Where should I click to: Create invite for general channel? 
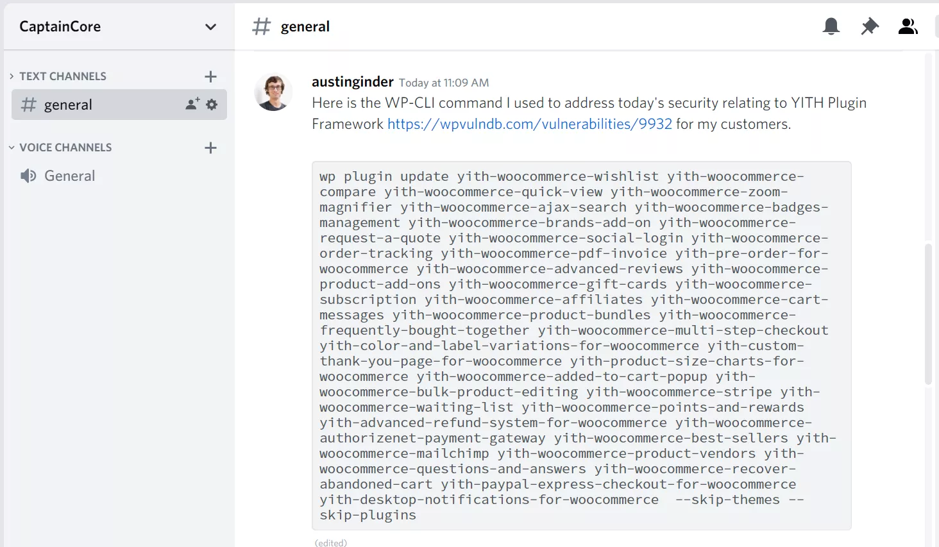pos(192,104)
